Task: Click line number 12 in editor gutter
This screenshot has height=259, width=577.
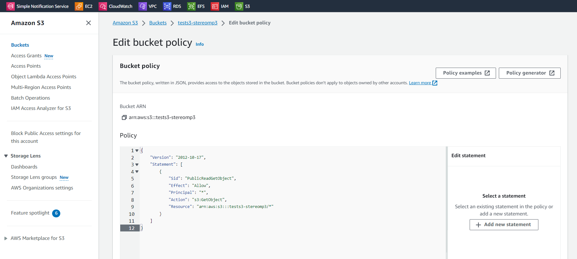Action: coord(132,228)
